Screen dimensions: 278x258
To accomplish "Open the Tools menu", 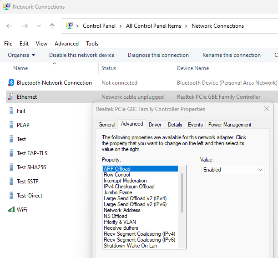I will [92, 44].
